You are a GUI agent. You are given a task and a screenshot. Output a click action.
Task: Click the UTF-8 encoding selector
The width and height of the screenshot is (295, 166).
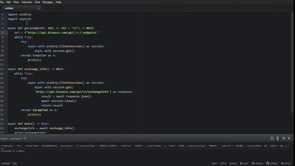[223, 163]
